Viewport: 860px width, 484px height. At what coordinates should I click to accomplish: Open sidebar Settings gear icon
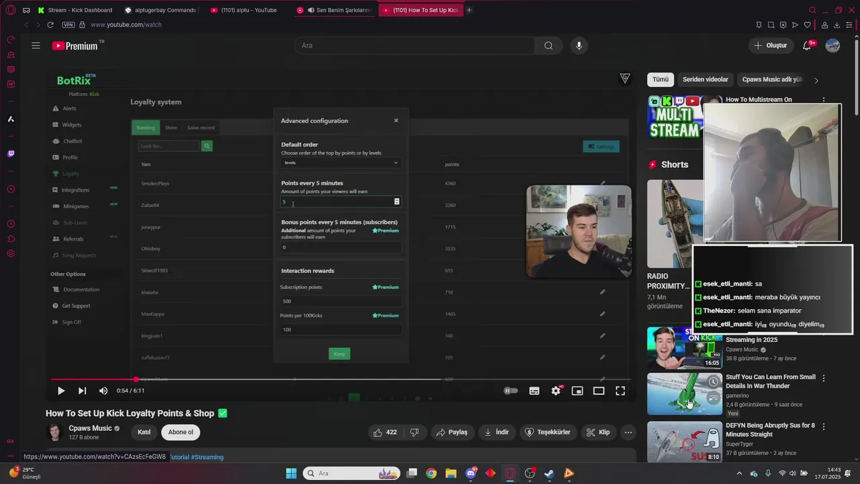(x=11, y=253)
